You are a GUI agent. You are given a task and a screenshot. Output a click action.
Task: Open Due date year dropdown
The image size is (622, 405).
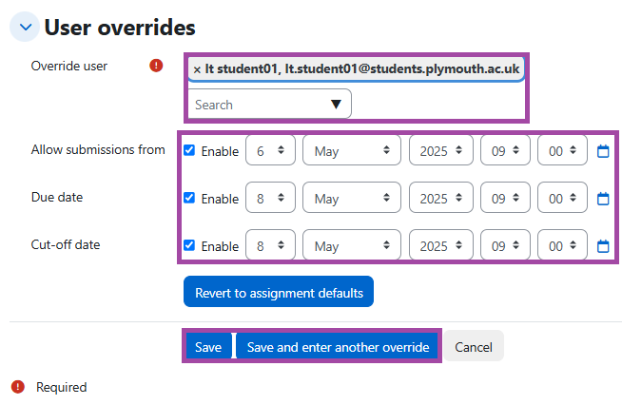pyautogui.click(x=440, y=198)
